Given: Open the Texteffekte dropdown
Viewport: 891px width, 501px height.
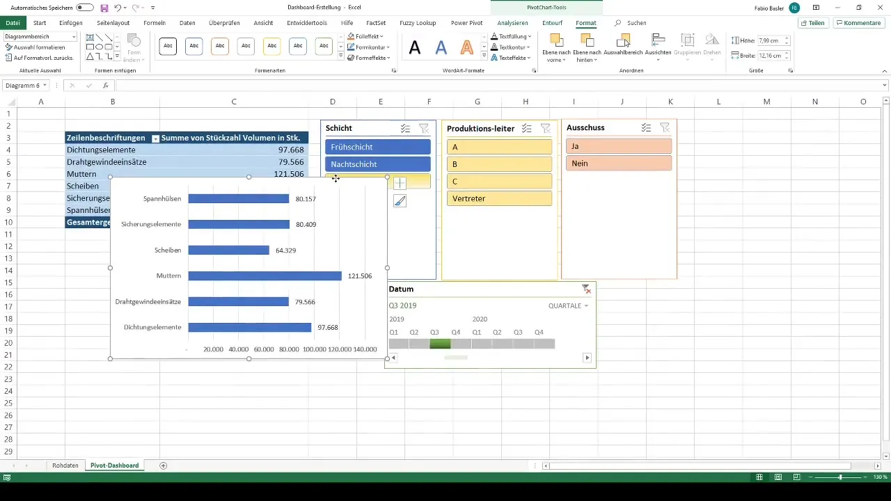Looking at the screenshot, I should pos(511,58).
